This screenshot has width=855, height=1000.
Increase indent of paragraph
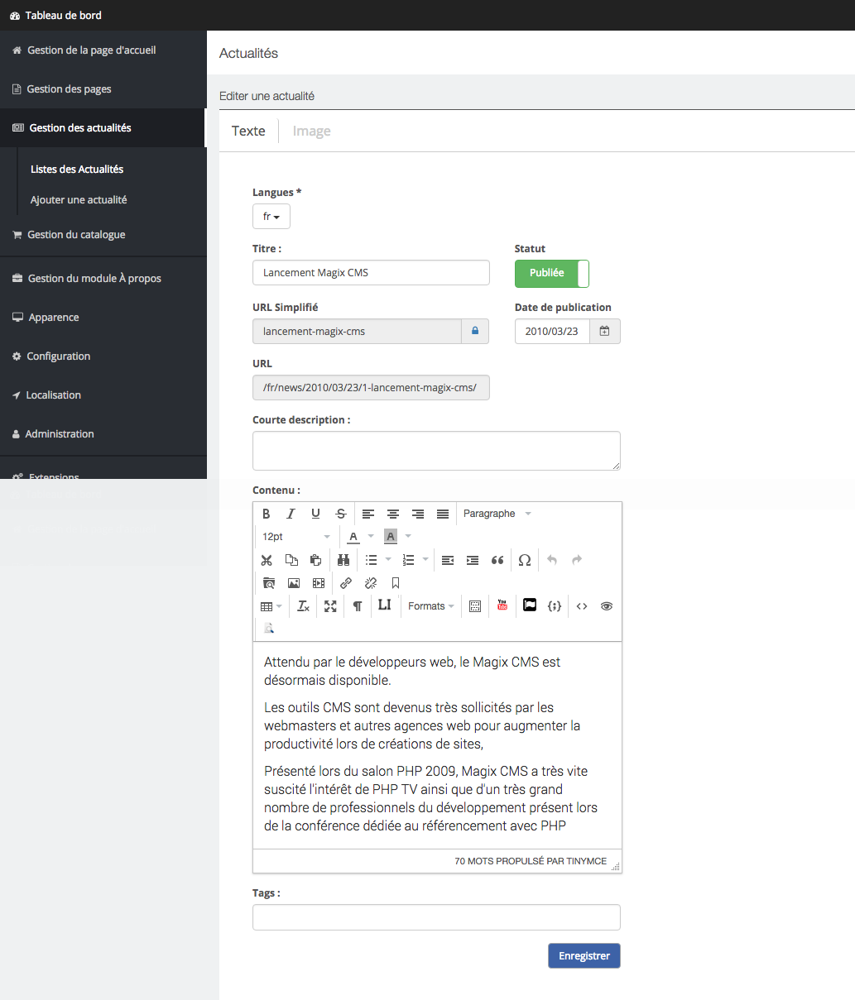pos(473,560)
